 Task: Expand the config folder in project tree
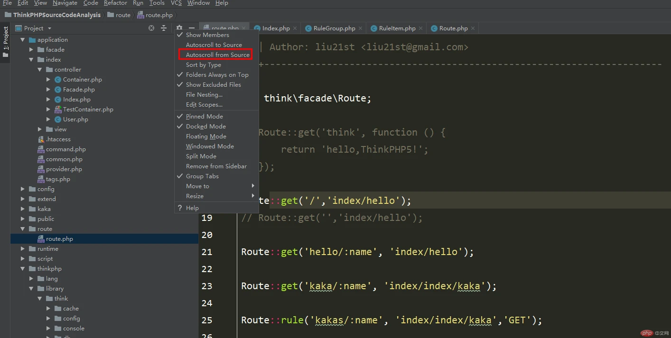[x=23, y=189]
